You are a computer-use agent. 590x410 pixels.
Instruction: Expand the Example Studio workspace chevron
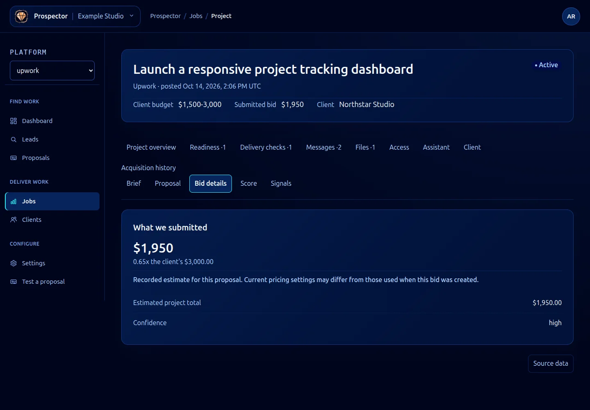point(132,16)
